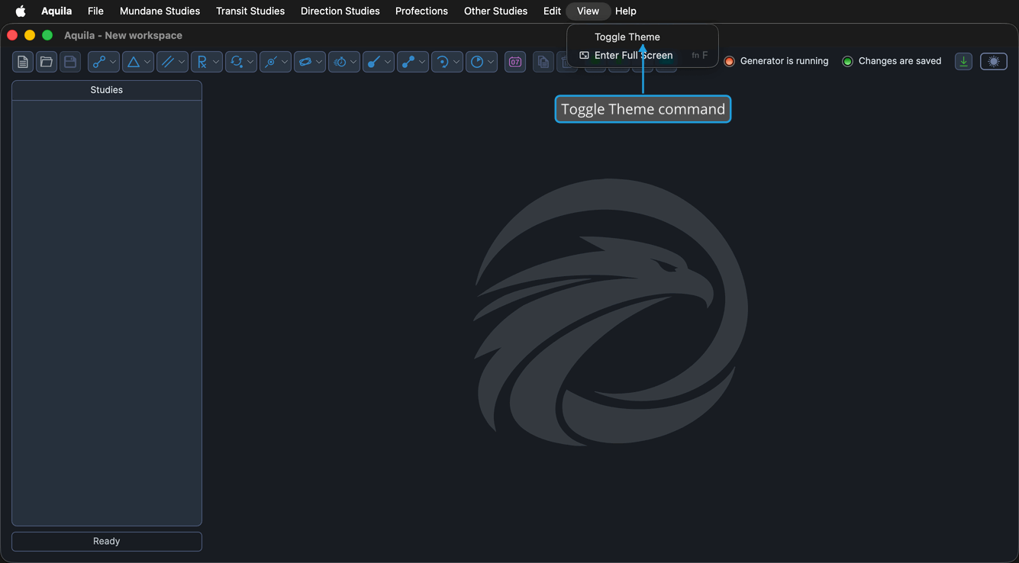1019x563 pixels.
Task: Click the Ready status bar
Action: (x=107, y=541)
